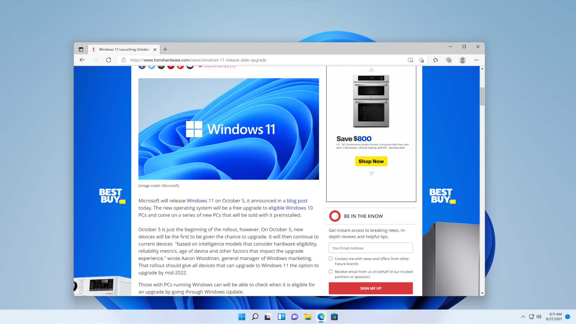
Task: Click the Edge collections icon
Action: coord(449,60)
